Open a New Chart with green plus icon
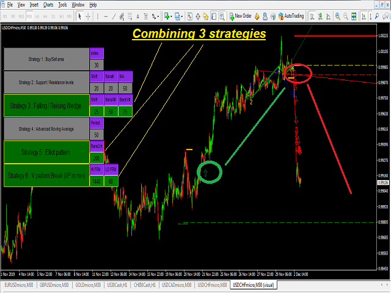Viewport: 391px width, 293px height. coord(167,16)
